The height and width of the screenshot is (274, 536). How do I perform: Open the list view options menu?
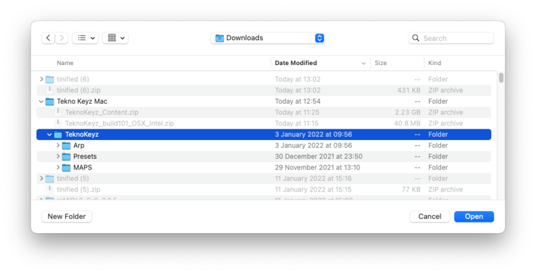(86, 38)
